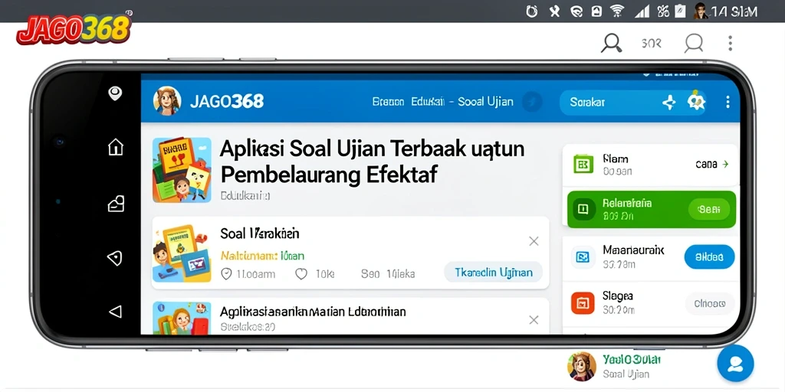Open the Eduaksi tab in blue header
This screenshot has height=392, width=785.
(x=428, y=102)
